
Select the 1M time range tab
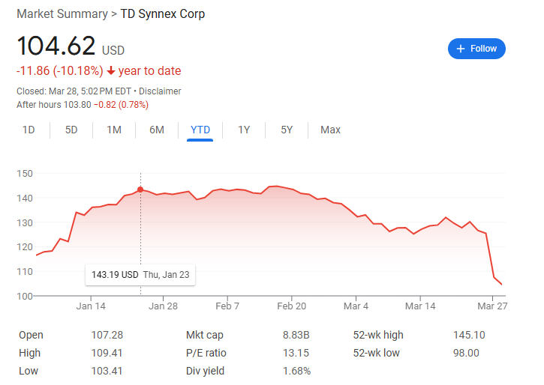(x=114, y=130)
